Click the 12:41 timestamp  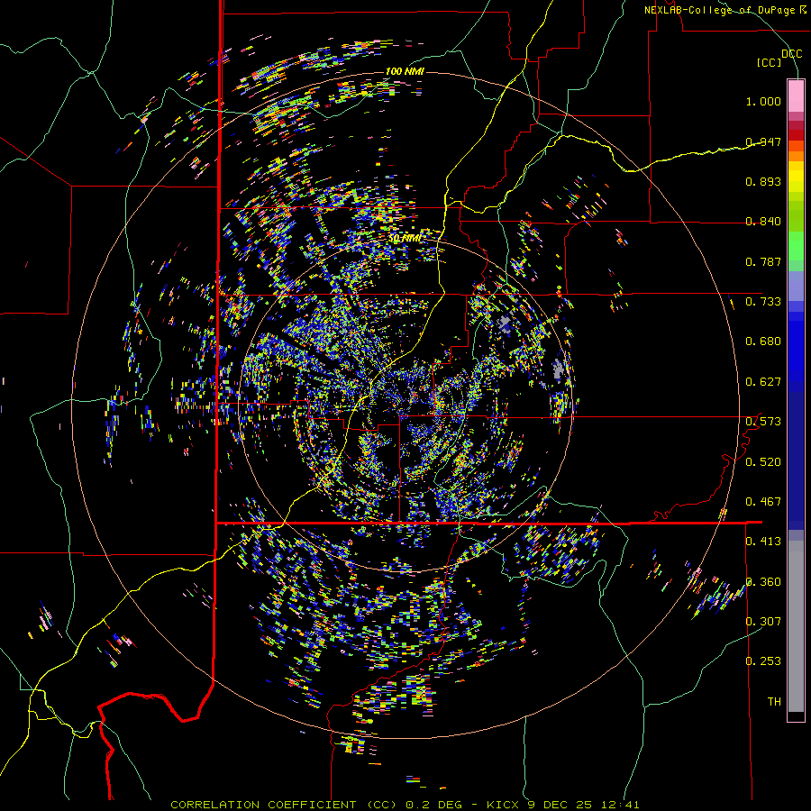[620, 805]
